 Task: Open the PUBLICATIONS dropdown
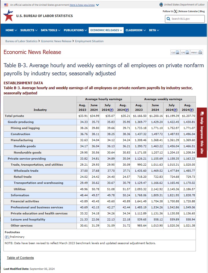[75, 30]
